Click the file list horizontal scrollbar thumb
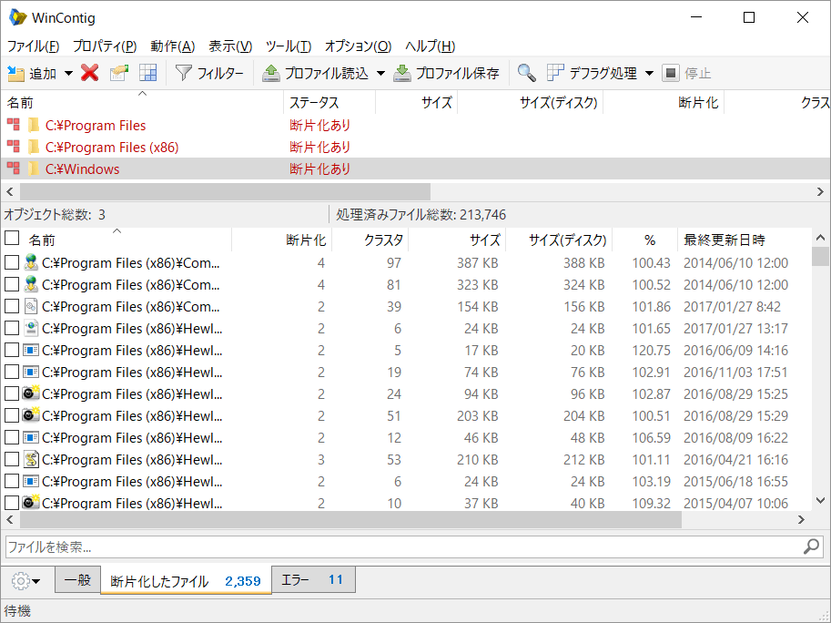This screenshot has height=623, width=831. (x=350, y=520)
